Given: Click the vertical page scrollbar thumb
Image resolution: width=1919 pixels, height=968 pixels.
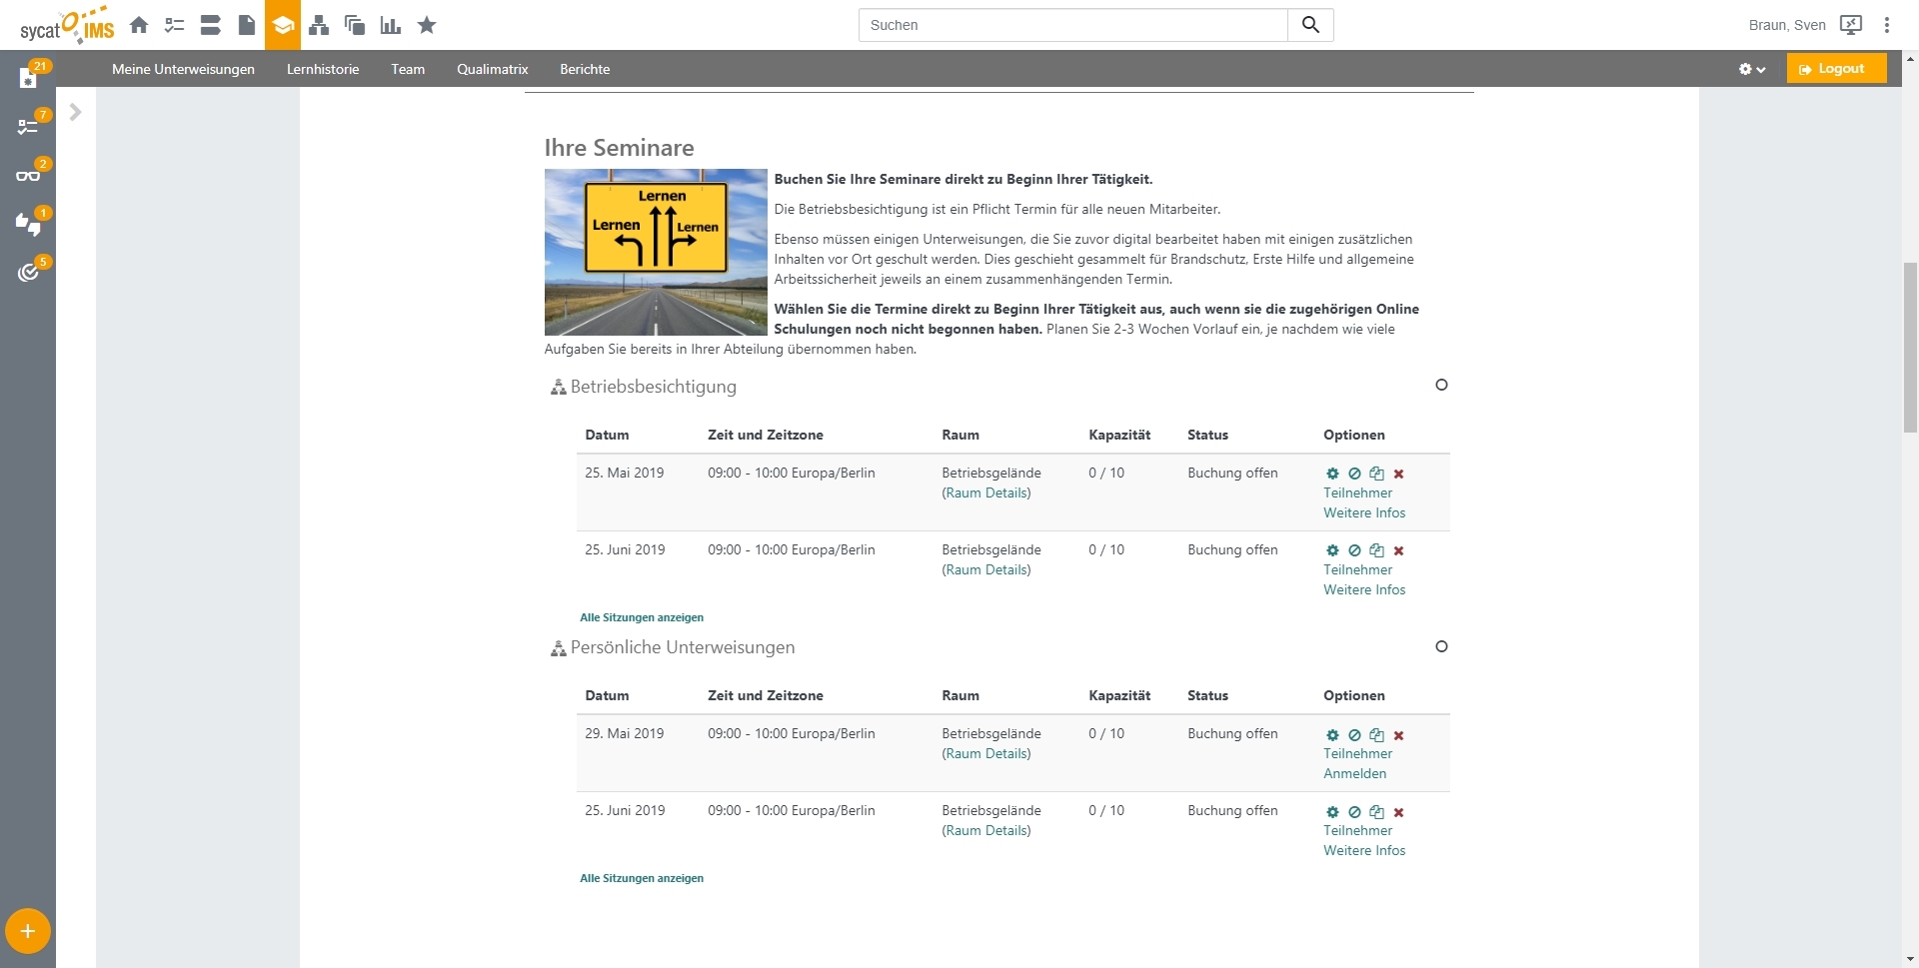Looking at the screenshot, I should click(1910, 347).
